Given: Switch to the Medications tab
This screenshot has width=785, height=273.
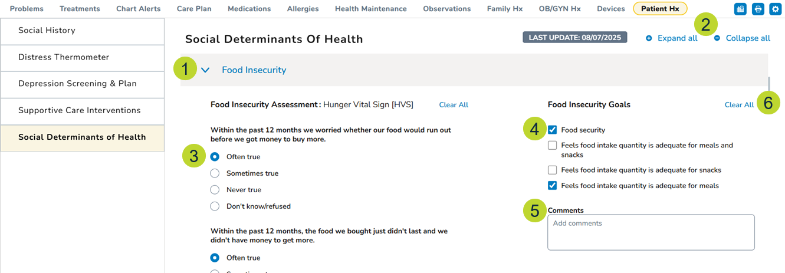Looking at the screenshot, I should (x=249, y=9).
